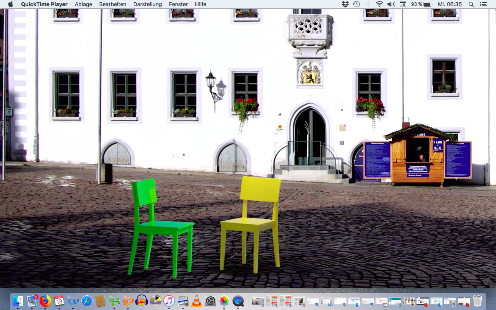Click the Fenster menu item
Screen dimensions: 496x310
click(178, 4)
